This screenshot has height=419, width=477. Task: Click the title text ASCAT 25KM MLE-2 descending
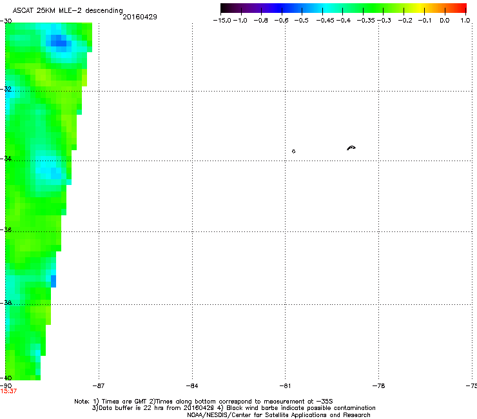(68, 11)
